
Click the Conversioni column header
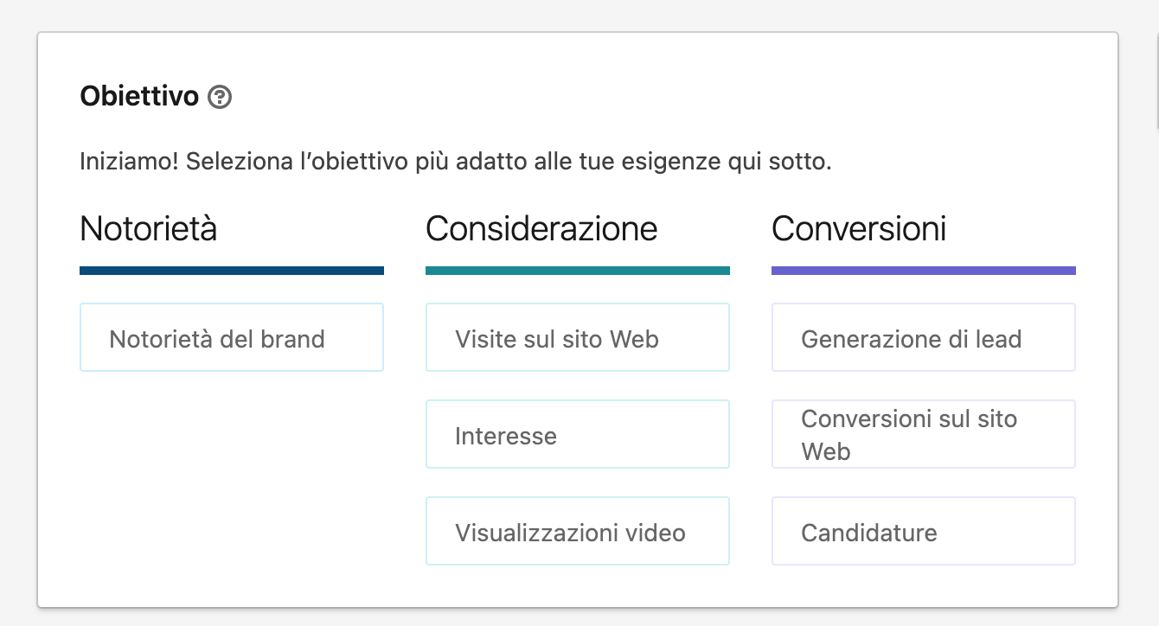(x=859, y=227)
